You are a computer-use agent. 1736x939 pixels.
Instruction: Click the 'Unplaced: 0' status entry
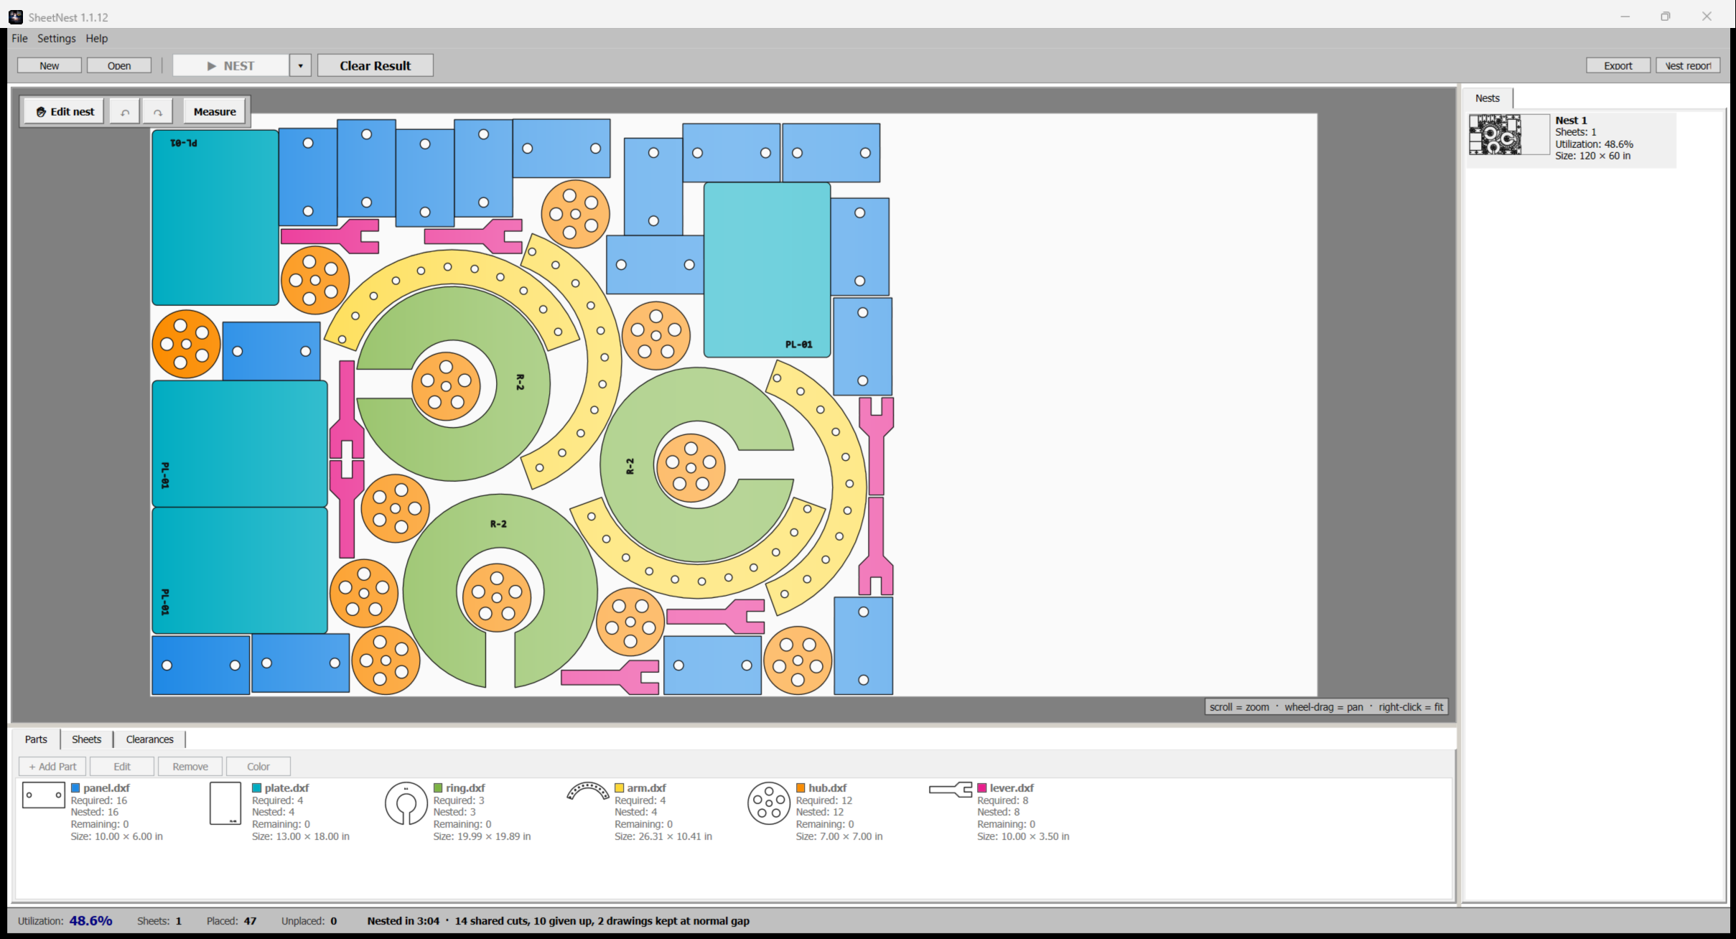click(309, 921)
